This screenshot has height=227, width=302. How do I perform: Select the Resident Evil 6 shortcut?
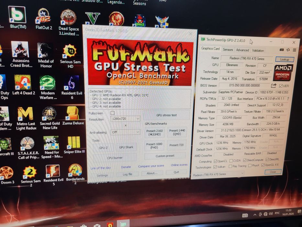[72, 87]
